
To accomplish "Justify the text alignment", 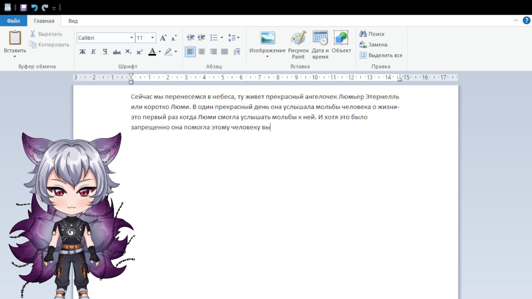I will [x=224, y=52].
